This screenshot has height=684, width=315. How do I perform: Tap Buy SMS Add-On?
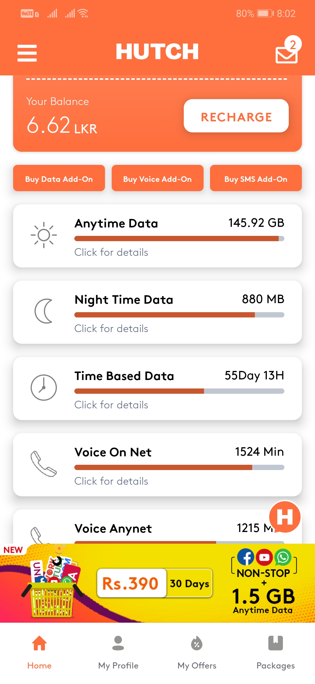click(x=256, y=178)
